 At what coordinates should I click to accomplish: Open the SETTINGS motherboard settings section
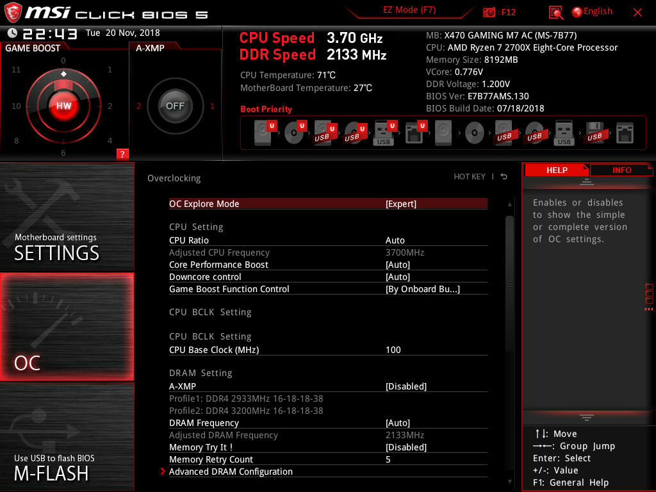(x=67, y=217)
